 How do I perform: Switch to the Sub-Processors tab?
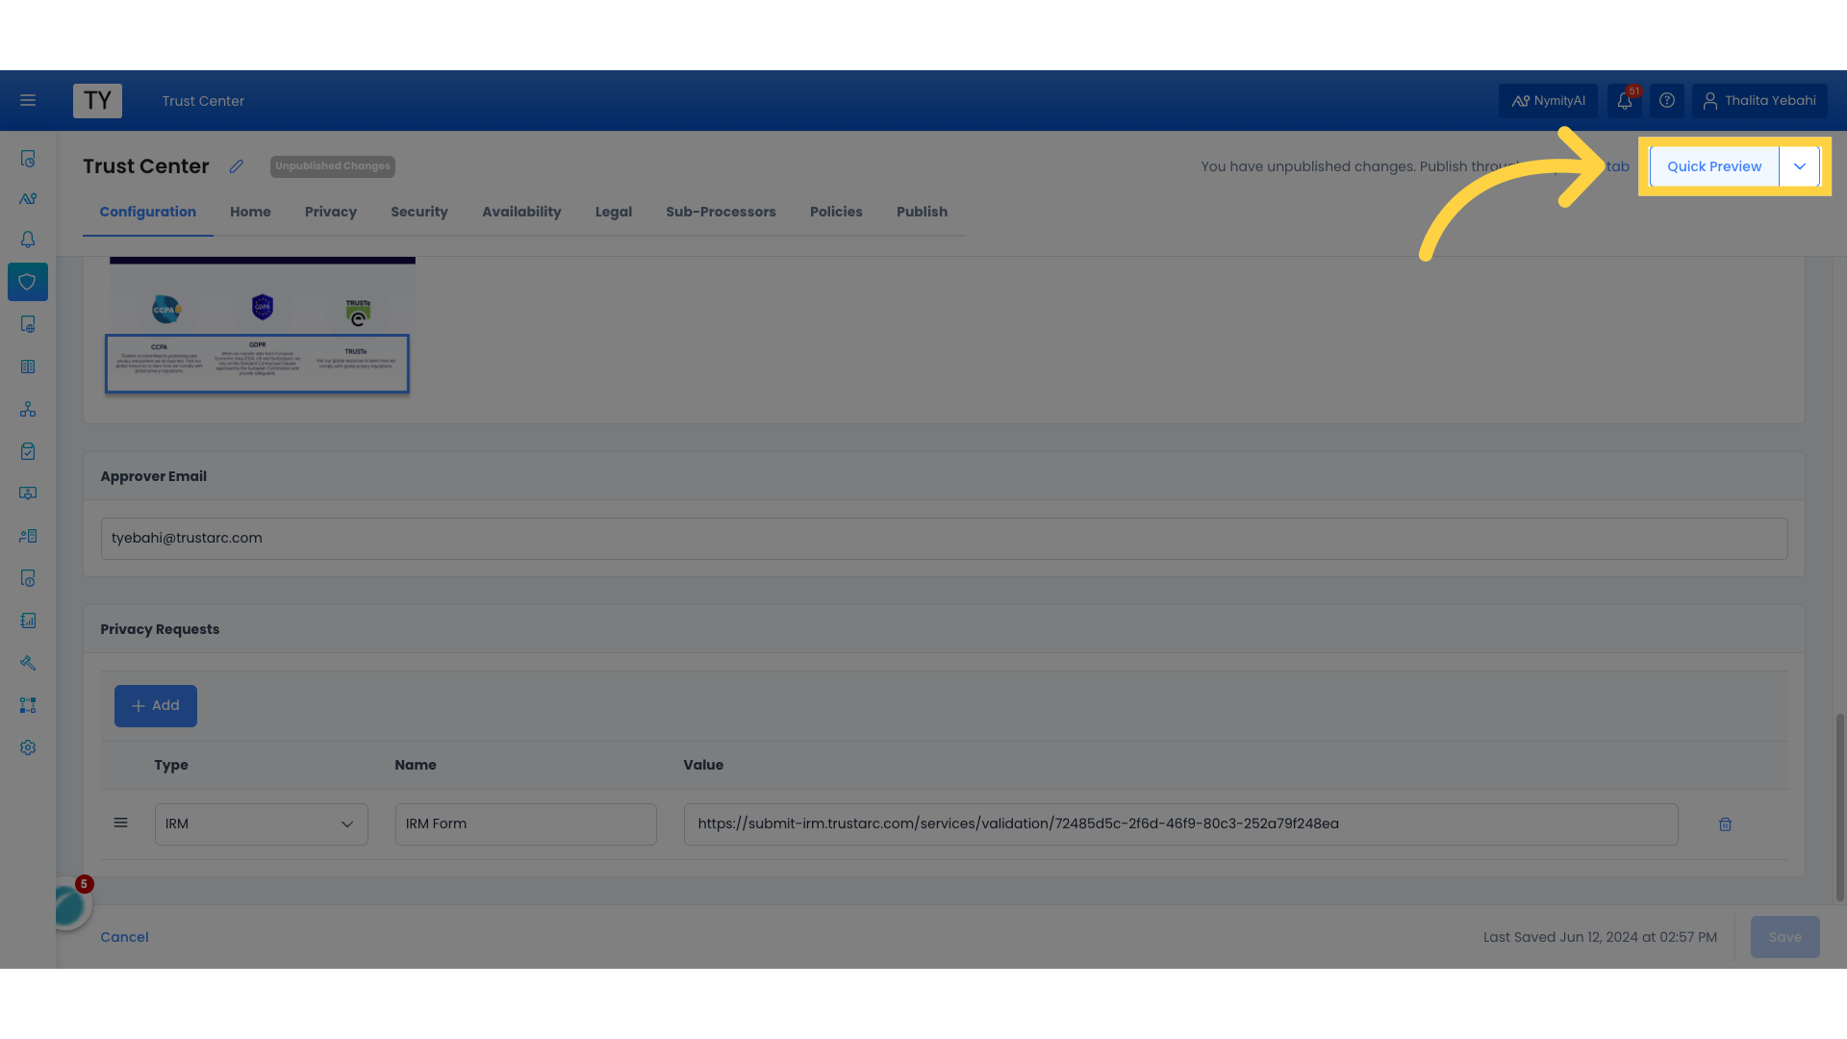click(x=721, y=212)
